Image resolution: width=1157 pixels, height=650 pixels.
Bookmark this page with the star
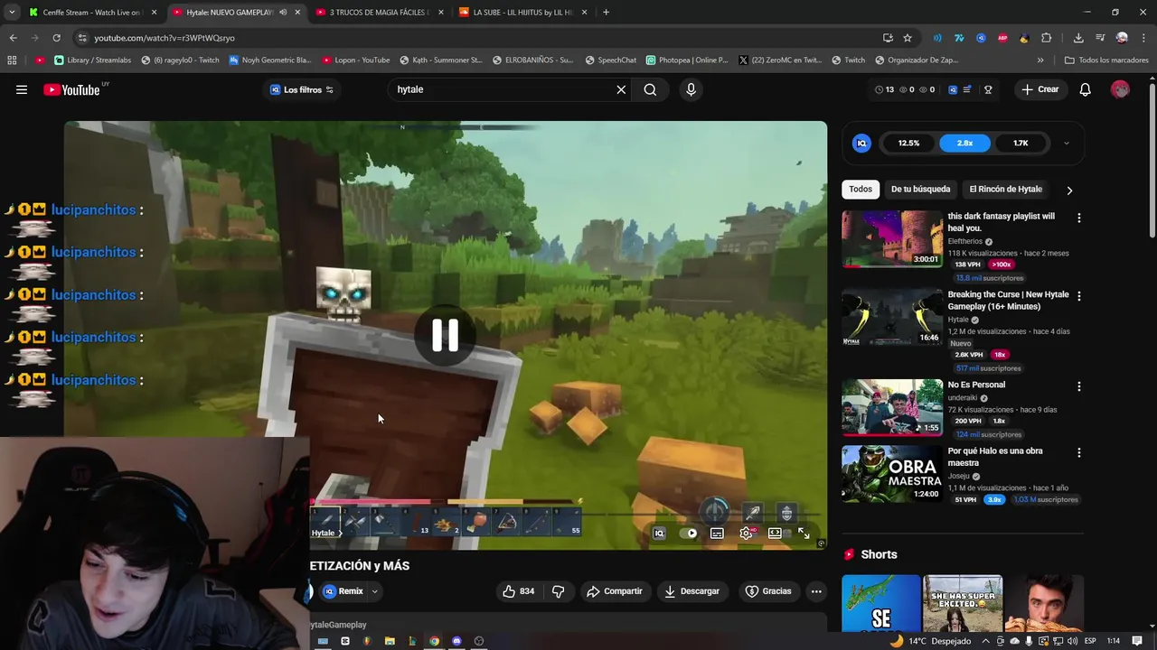tap(908, 38)
